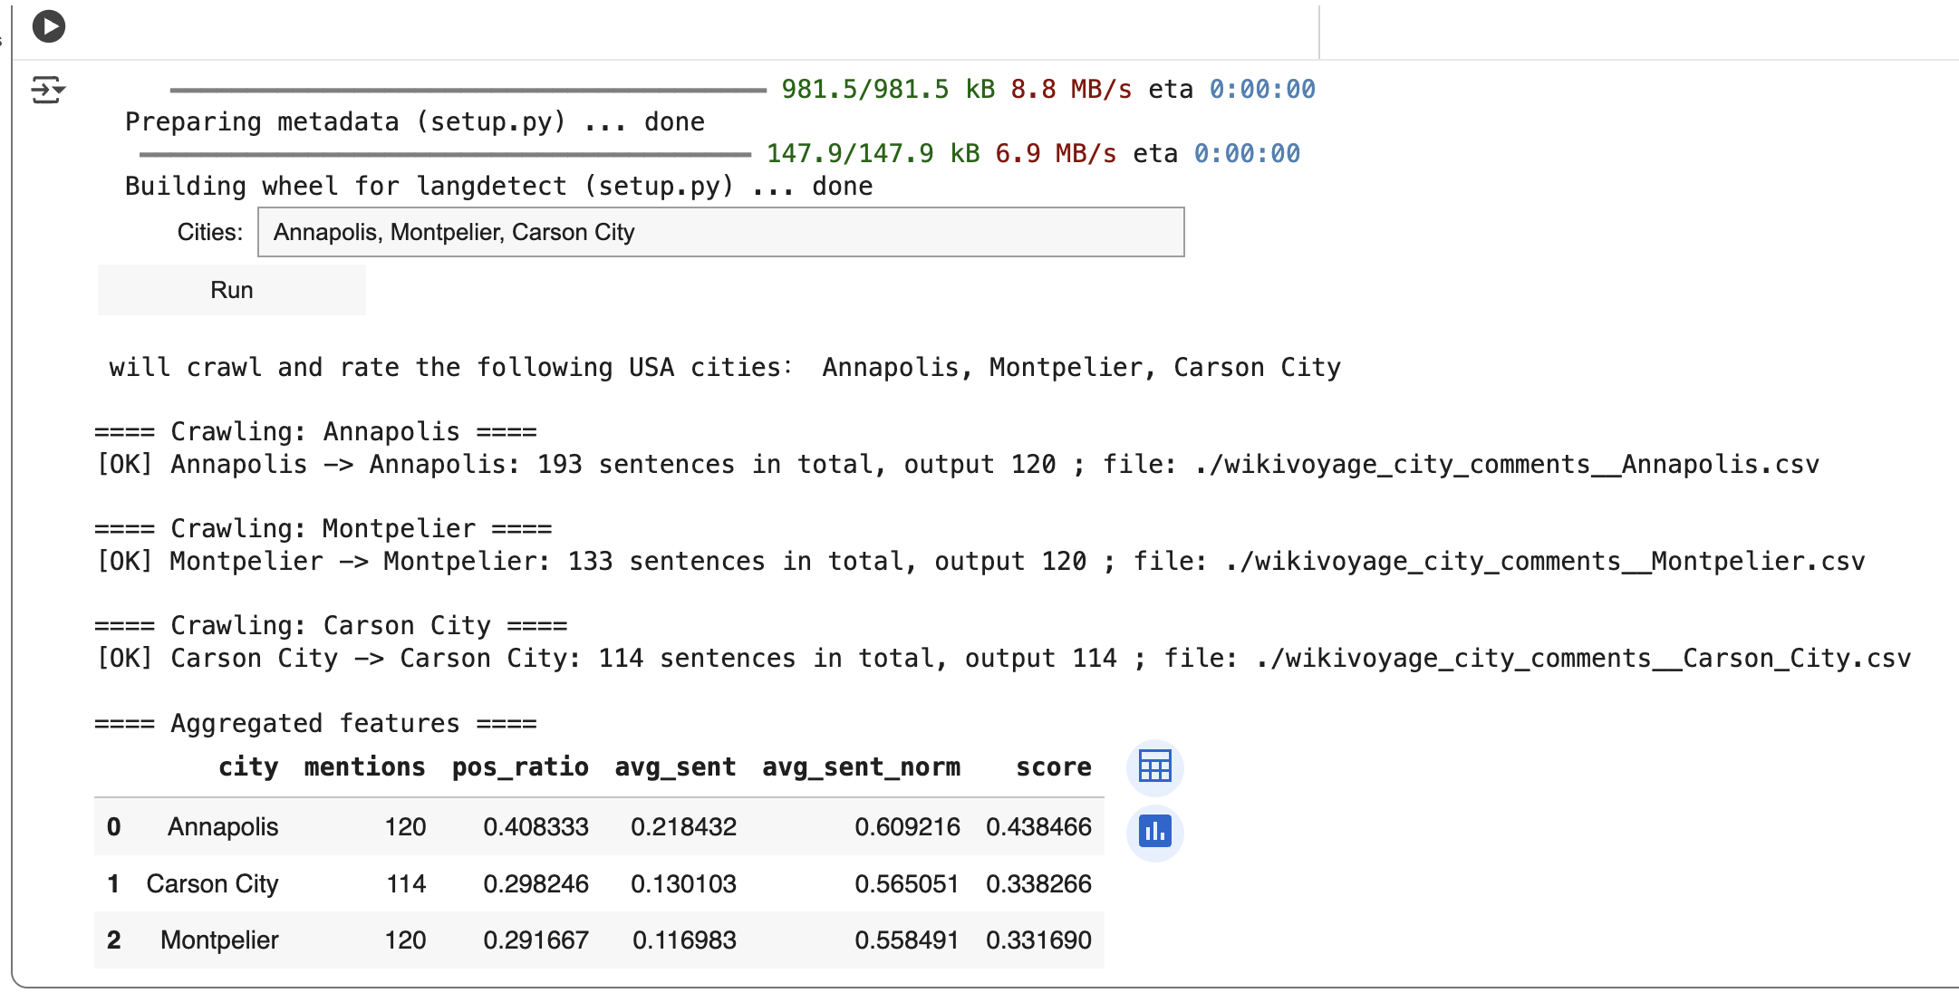The height and width of the screenshot is (993, 1959).
Task: Click the mentions column header
Action: (x=364, y=767)
